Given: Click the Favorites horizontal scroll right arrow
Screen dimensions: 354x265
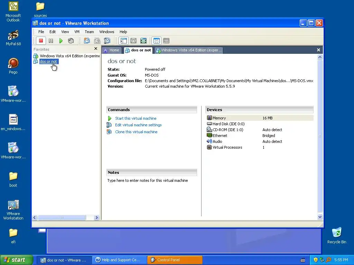Looking at the screenshot, I should 97,218.
